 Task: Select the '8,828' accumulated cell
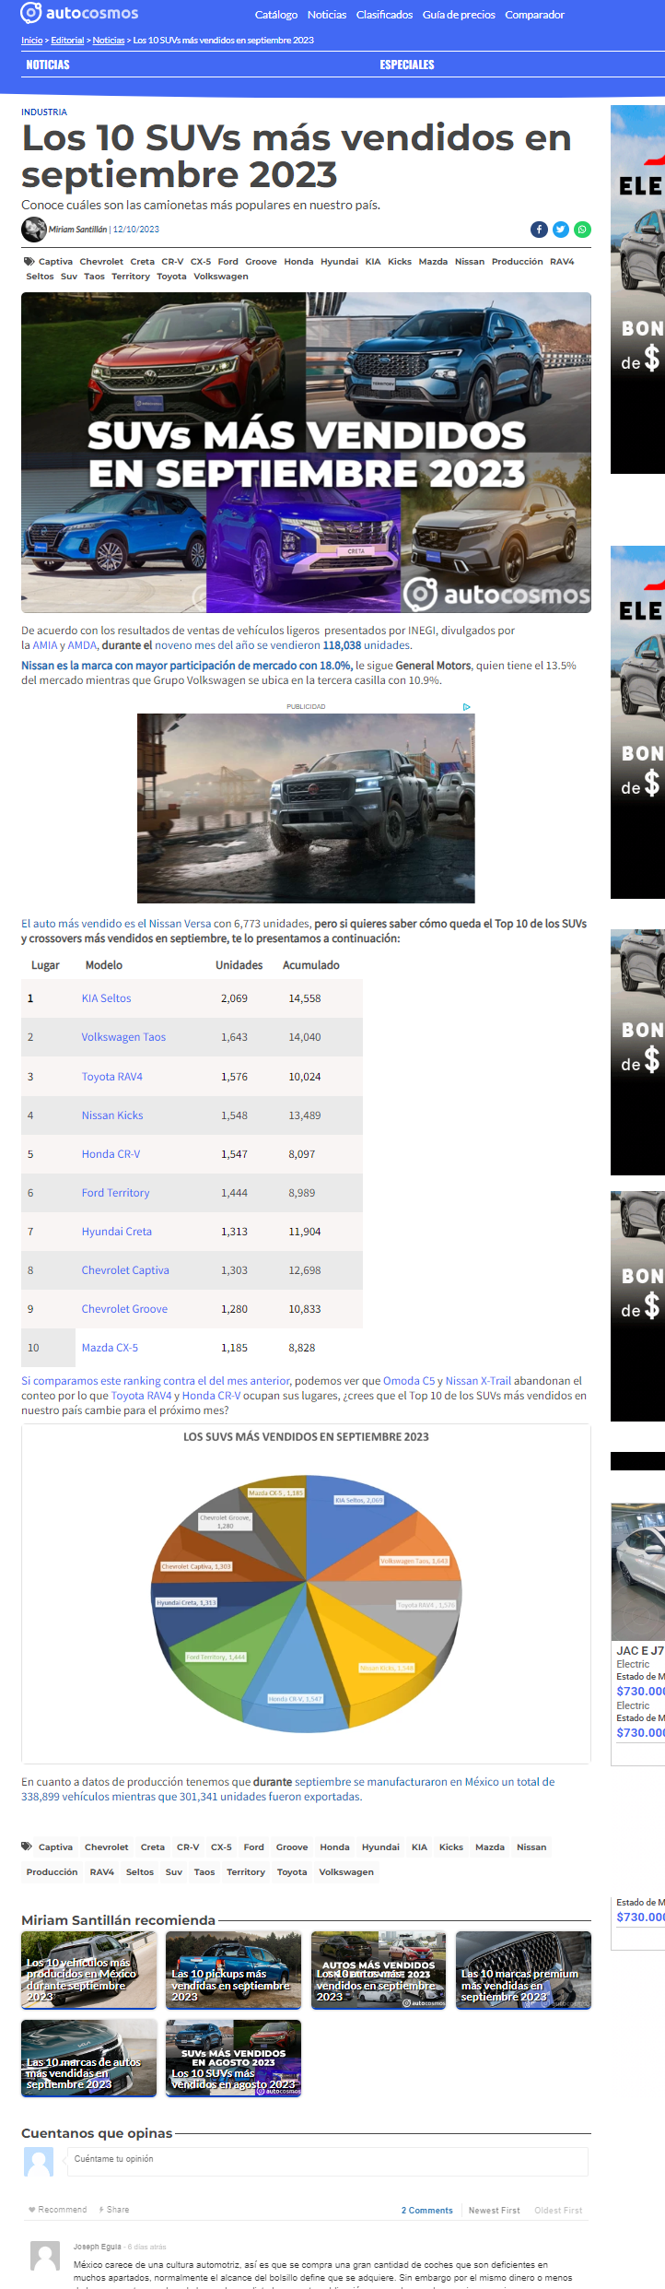click(301, 1348)
